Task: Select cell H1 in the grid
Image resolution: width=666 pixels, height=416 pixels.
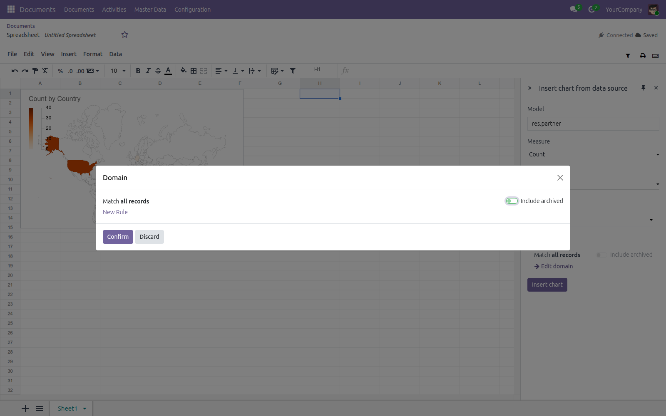Action: 320,94
